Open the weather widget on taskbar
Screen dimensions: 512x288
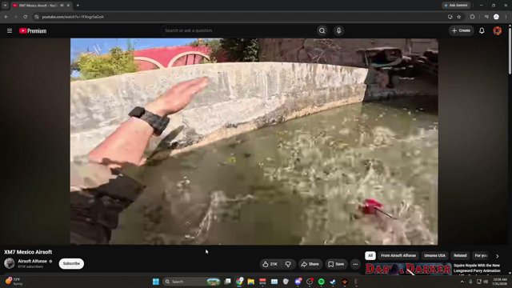coord(14,282)
